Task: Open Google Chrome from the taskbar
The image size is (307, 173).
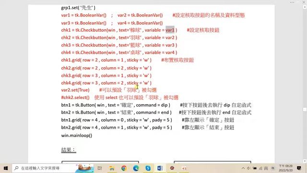Action: click(124, 168)
